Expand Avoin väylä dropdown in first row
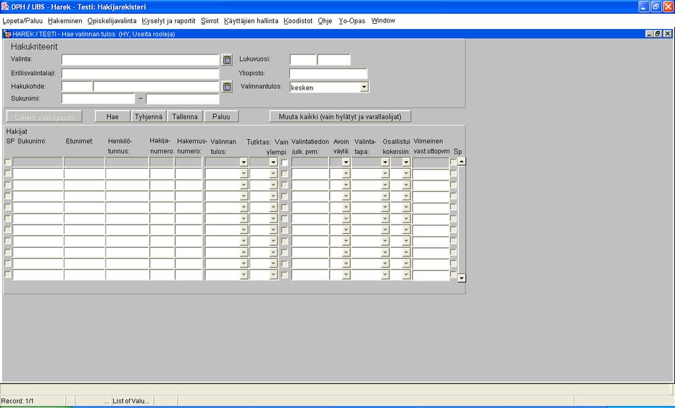Viewport: 675px width, 408px height. tap(346, 162)
